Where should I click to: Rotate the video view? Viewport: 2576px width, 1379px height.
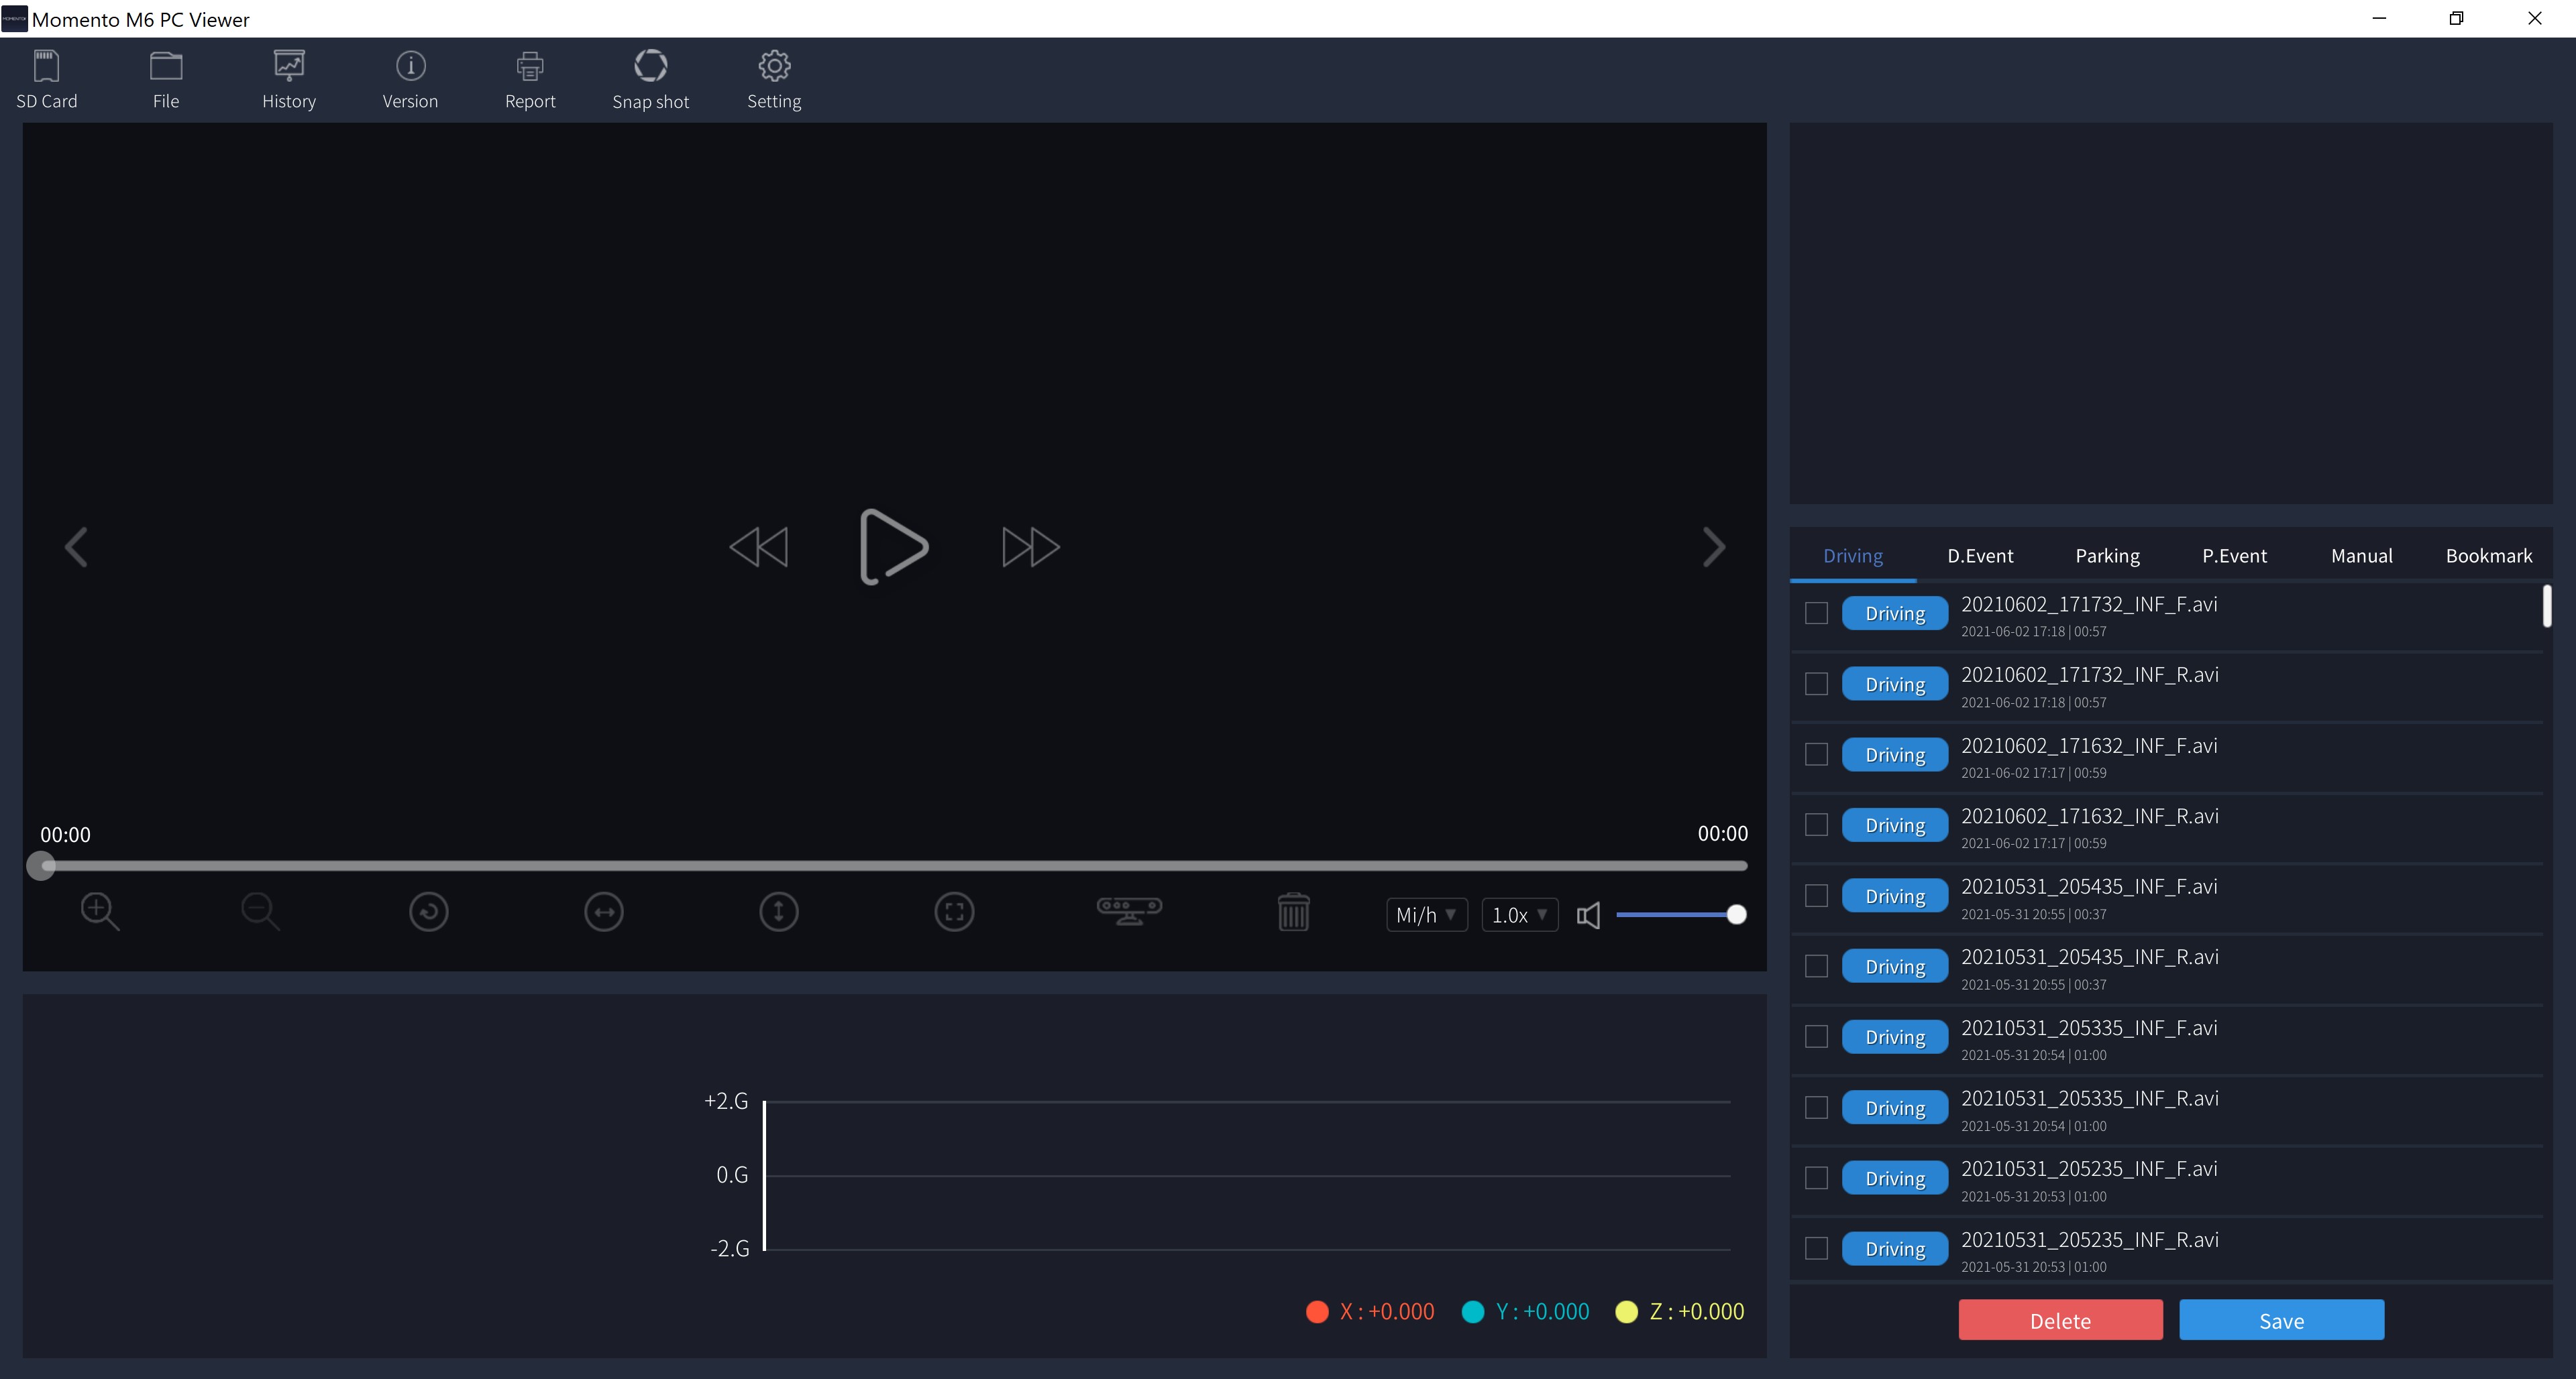(428, 911)
